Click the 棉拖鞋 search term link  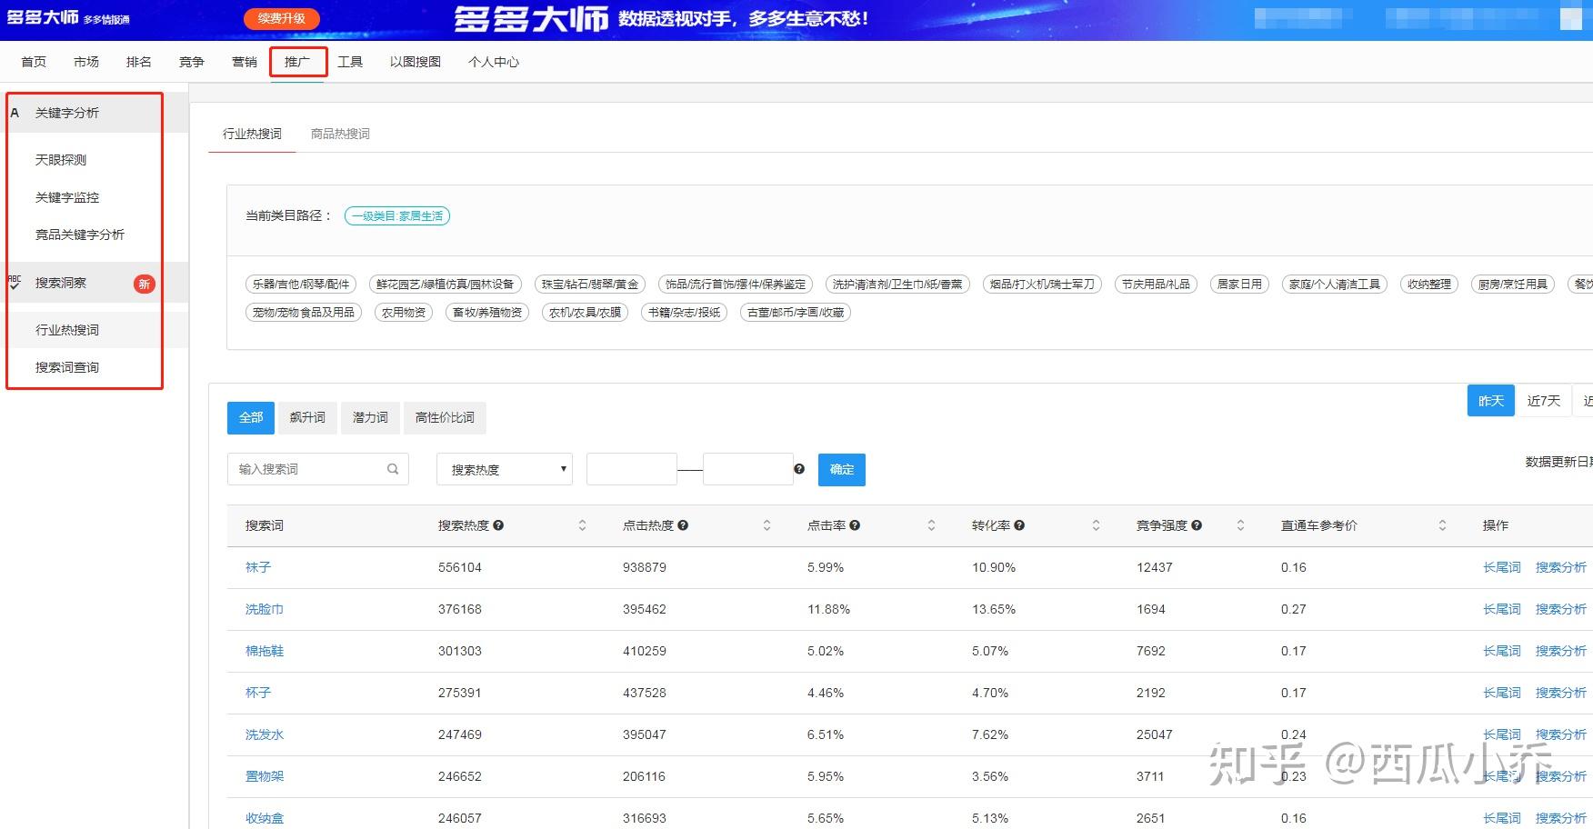pos(265,651)
